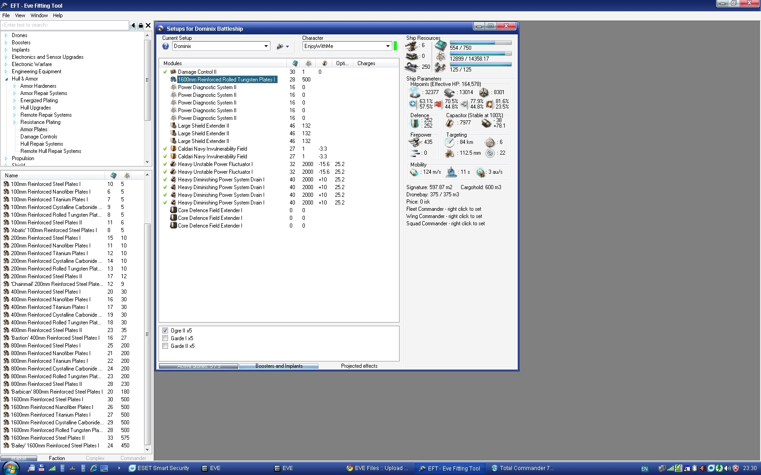761x475 pixels.
Task: Click the EM resistance icon in Hitpoints
Action: (413, 104)
